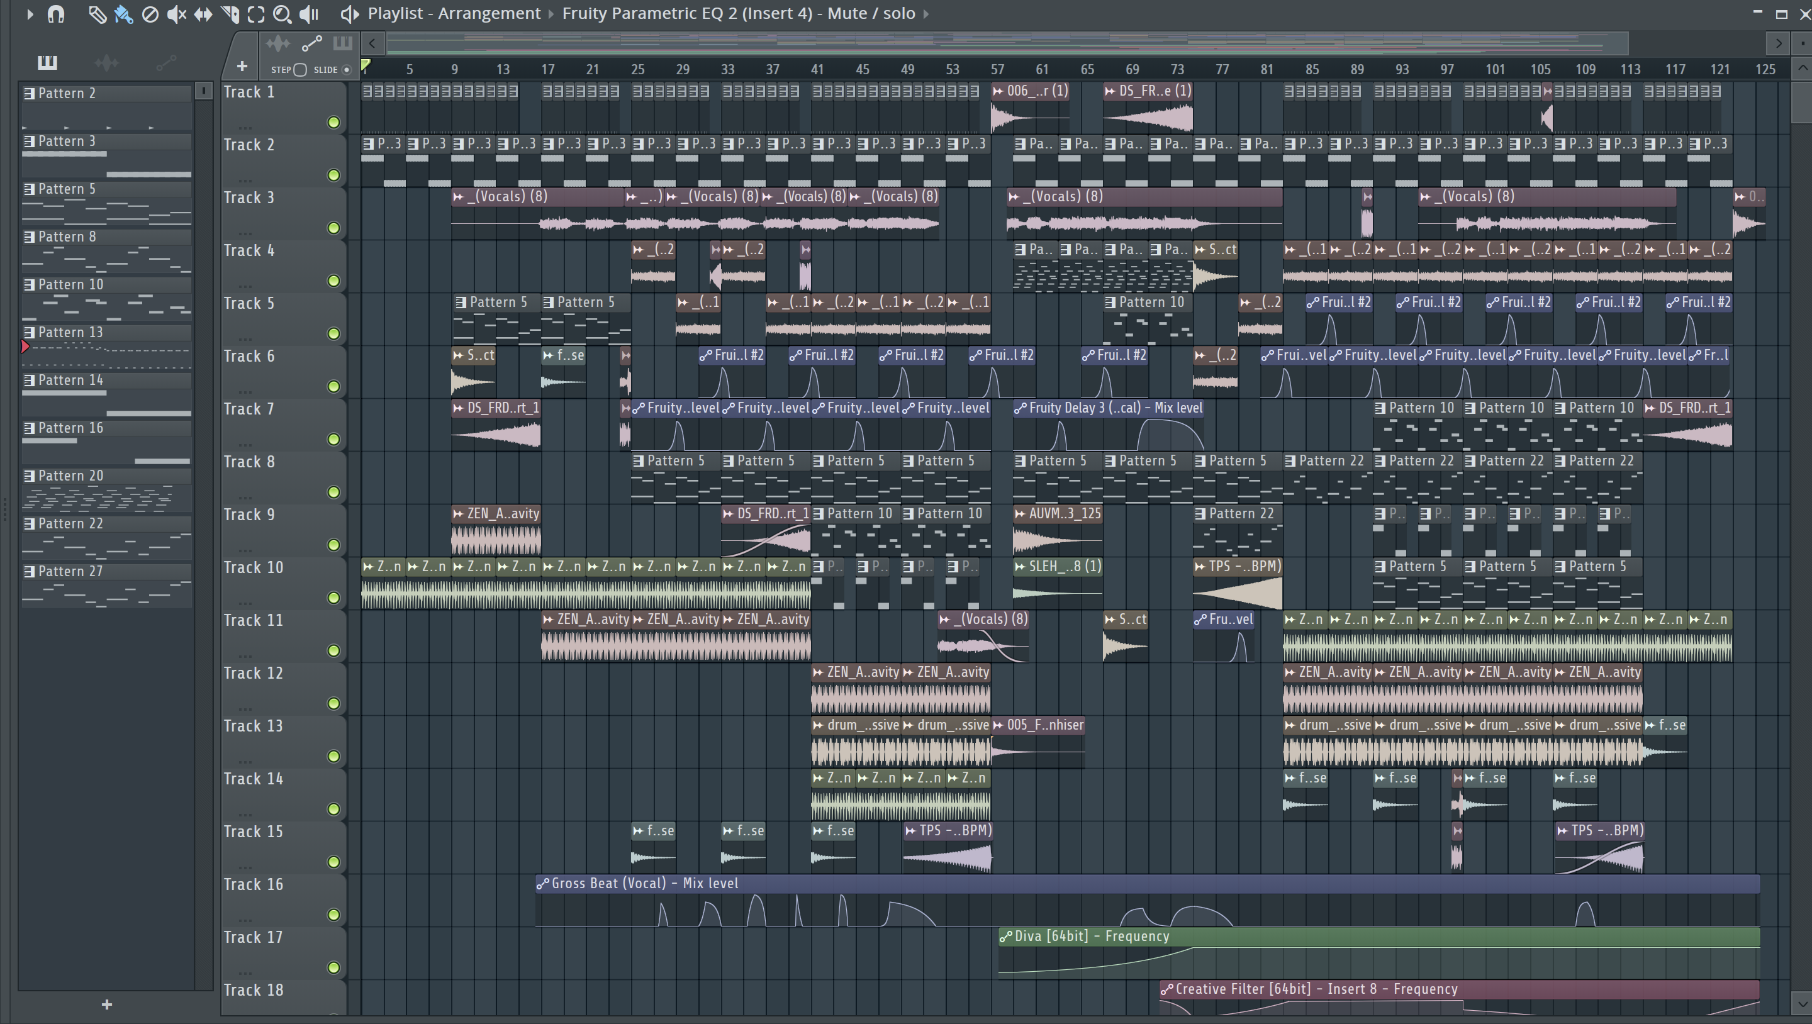This screenshot has width=1812, height=1024.
Task: Maximize the Playlist window
Action: pos(1782,13)
